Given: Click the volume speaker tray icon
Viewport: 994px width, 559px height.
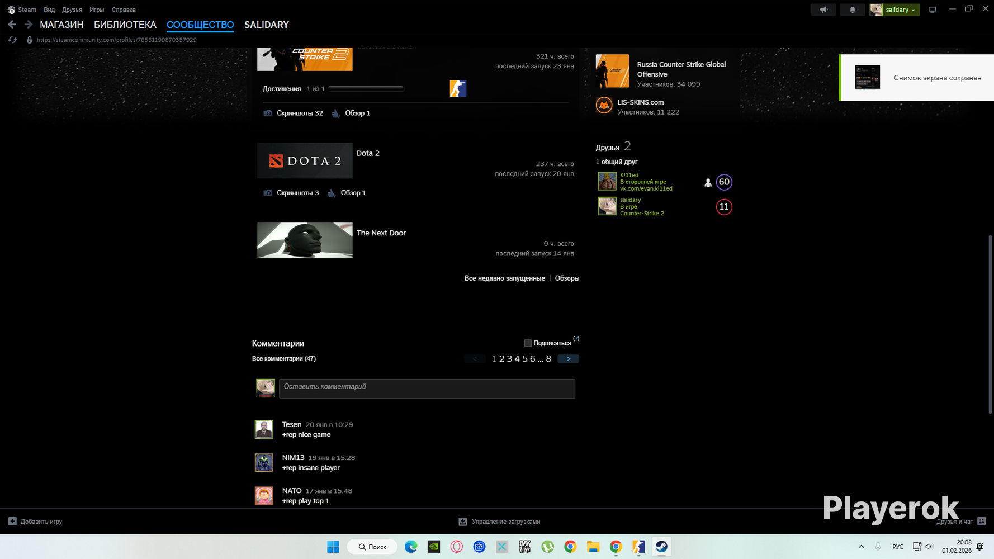Looking at the screenshot, I should (x=929, y=547).
